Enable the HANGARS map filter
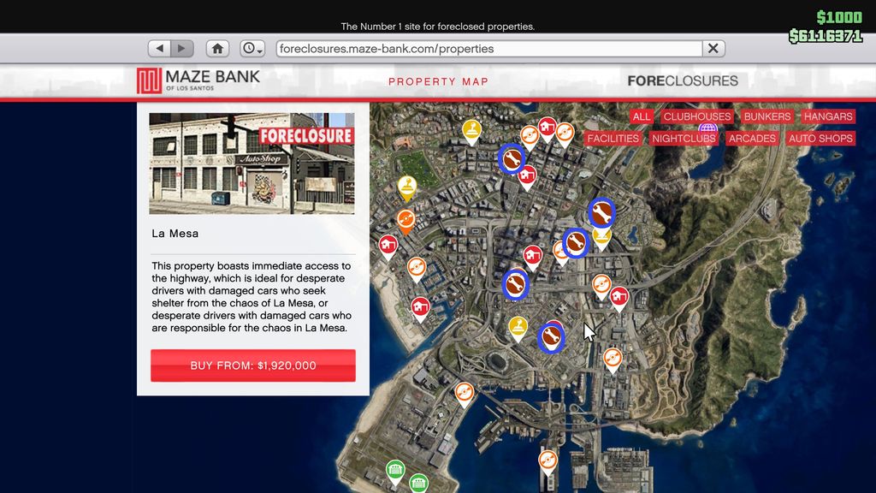 pos(829,116)
